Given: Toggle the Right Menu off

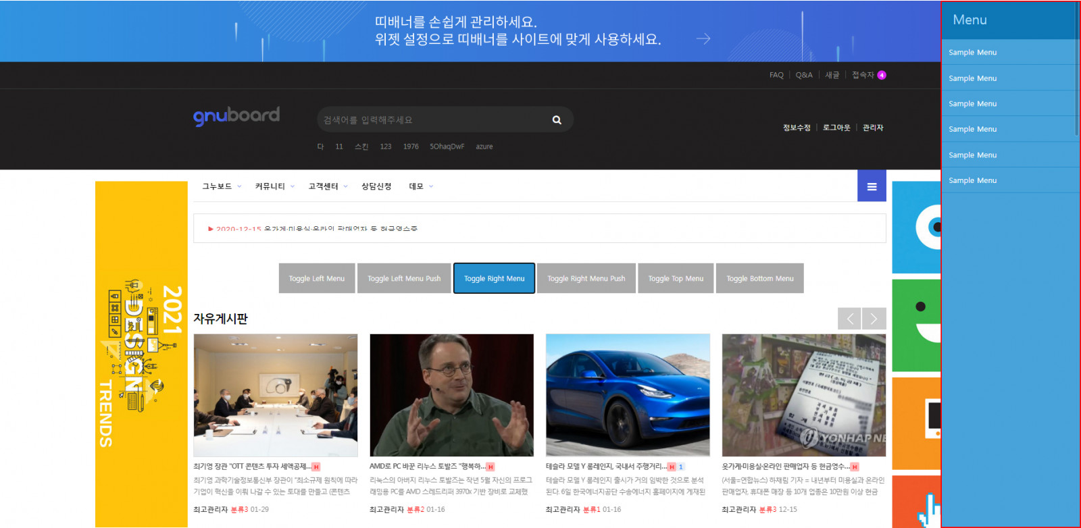Looking at the screenshot, I should pyautogui.click(x=494, y=278).
